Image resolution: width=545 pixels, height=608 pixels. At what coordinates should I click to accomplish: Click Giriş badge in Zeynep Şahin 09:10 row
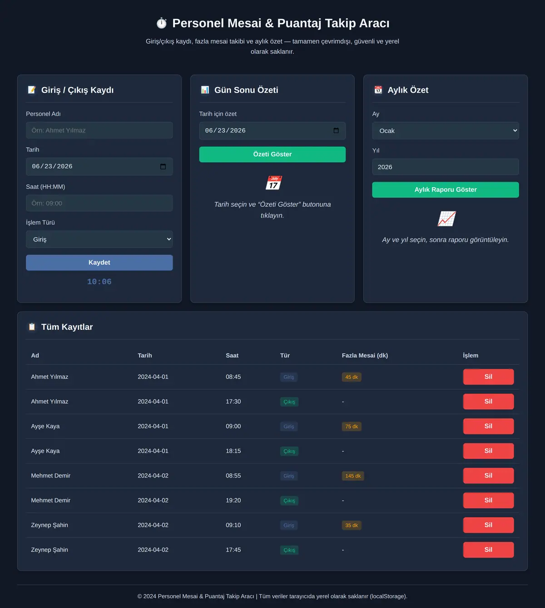pos(289,525)
